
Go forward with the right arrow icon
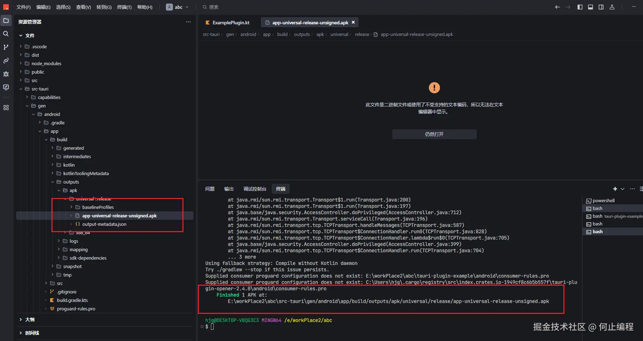568,7
